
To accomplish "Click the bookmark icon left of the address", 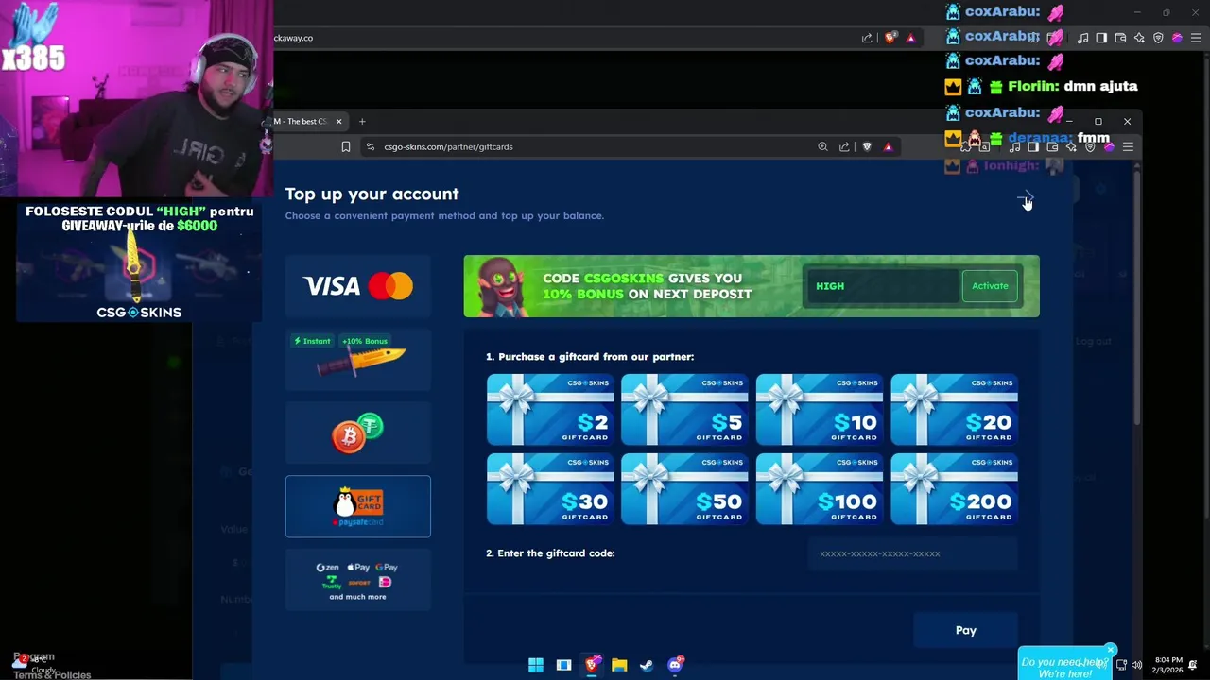I will 346,146.
